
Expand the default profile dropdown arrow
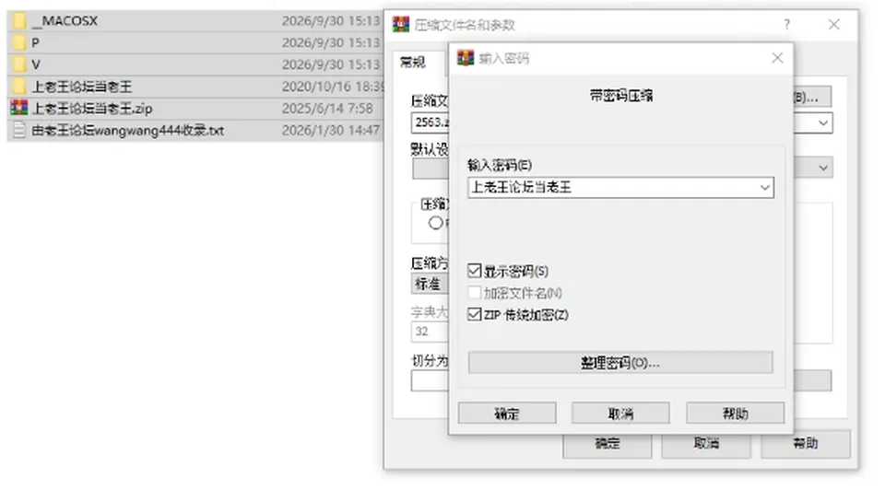[x=823, y=168]
